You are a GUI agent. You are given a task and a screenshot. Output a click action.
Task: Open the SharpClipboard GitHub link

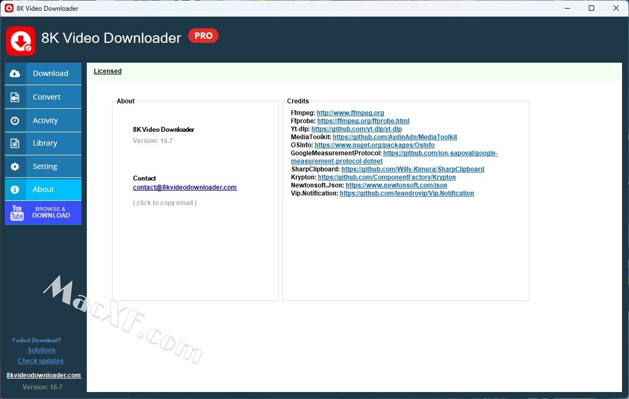413,169
